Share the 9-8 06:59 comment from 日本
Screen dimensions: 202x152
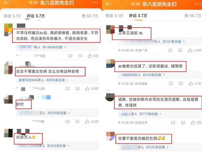173,123
